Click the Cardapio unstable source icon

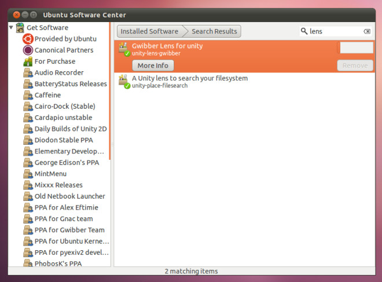[x=28, y=118]
